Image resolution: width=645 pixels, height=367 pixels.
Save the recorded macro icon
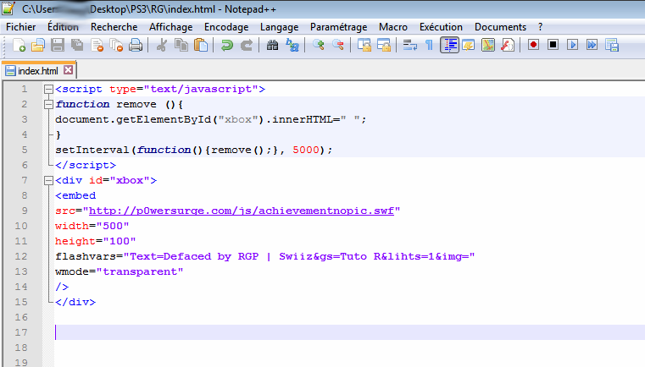pos(612,45)
